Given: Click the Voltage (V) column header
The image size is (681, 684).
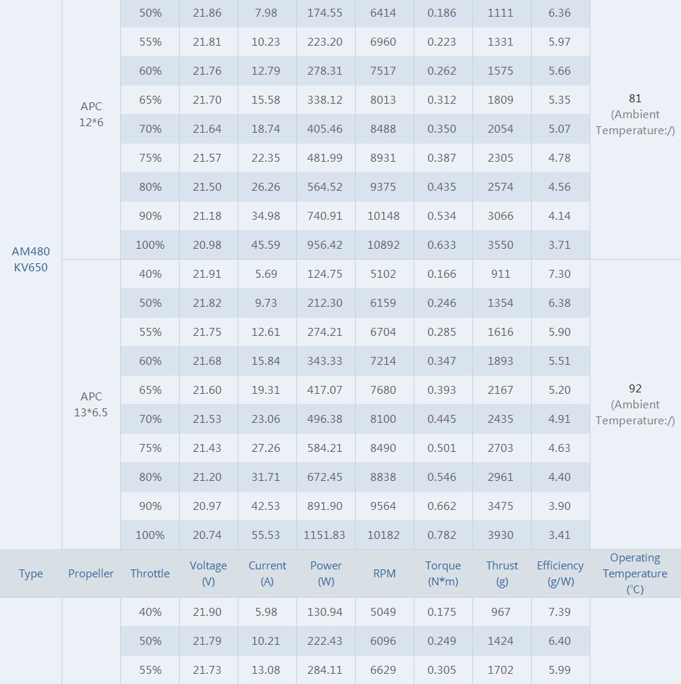Looking at the screenshot, I should pyautogui.click(x=209, y=574).
